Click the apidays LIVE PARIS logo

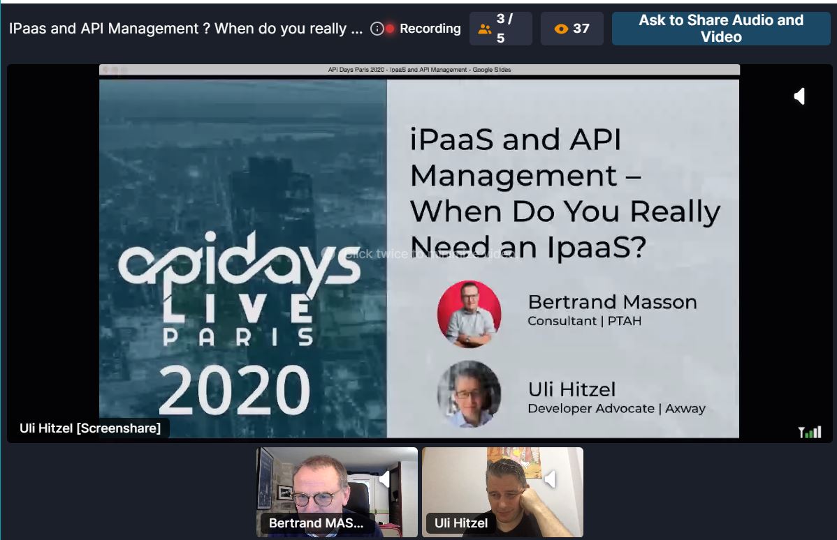pos(239,290)
